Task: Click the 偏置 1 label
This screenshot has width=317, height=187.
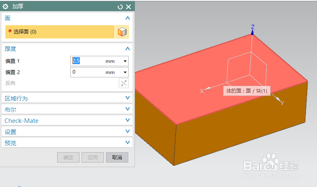Action: (x=12, y=61)
